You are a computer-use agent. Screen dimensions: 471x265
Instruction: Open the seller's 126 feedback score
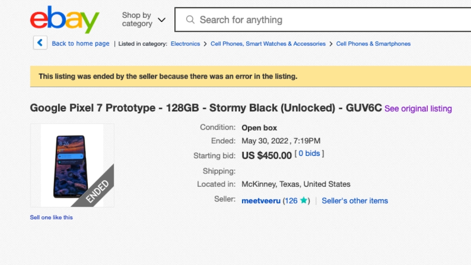point(291,201)
